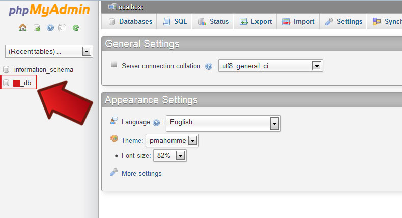Switch to the Databases tab
The image size is (402, 218).
tap(130, 22)
